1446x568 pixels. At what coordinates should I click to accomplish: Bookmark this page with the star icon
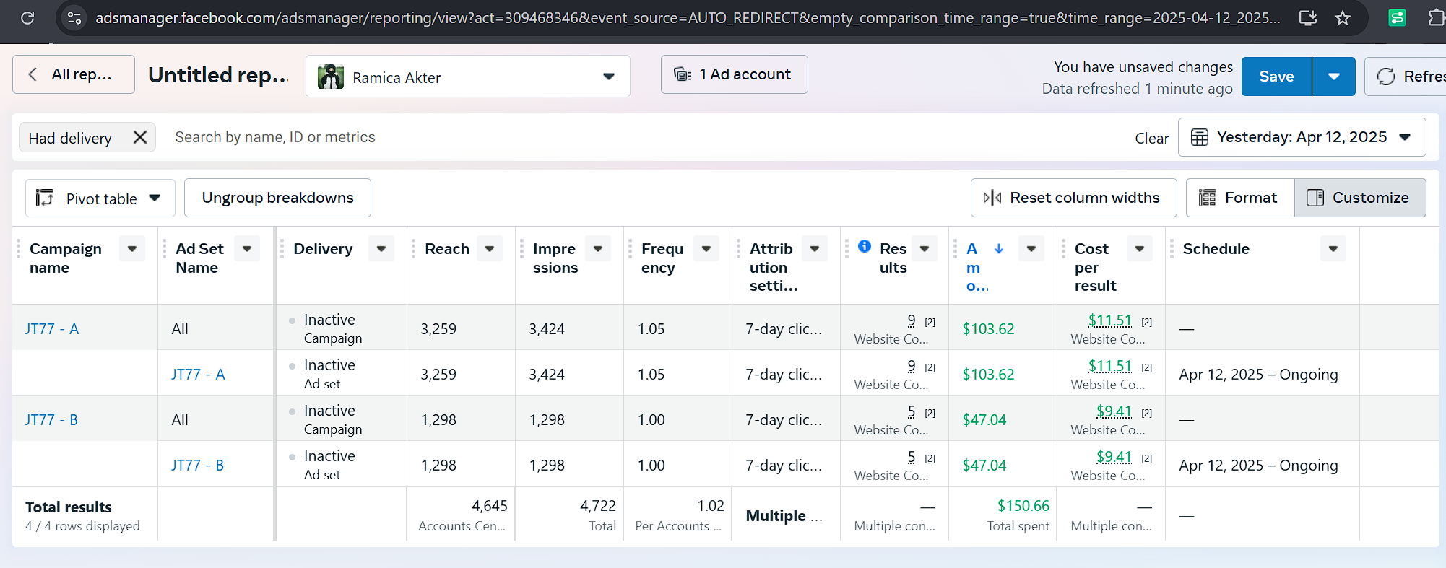(1343, 18)
